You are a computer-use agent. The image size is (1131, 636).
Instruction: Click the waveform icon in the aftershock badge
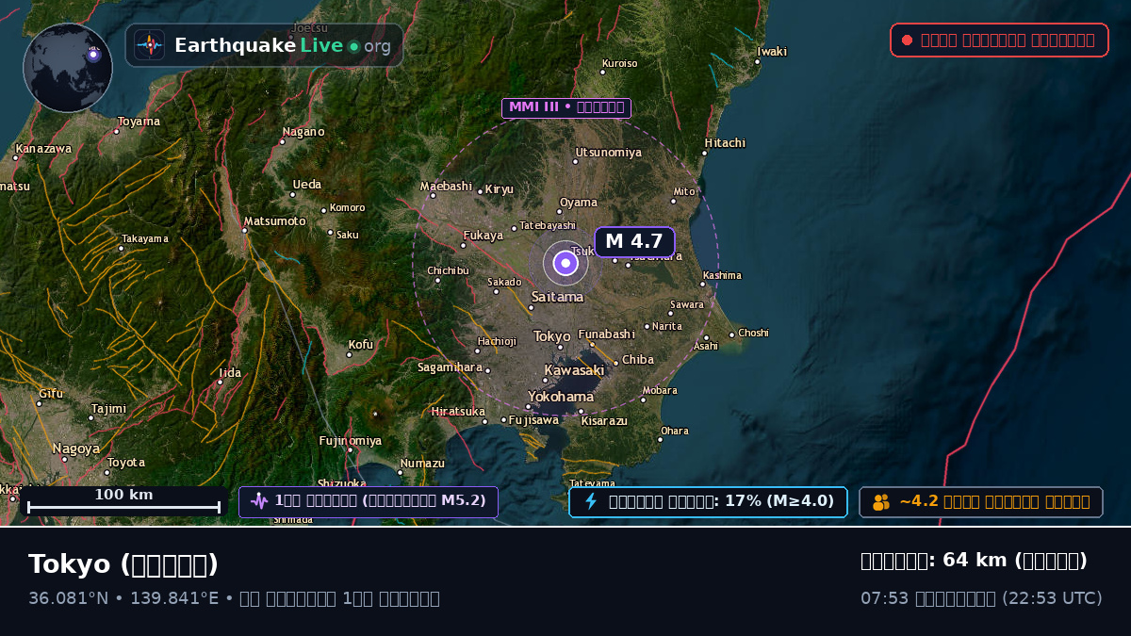click(x=259, y=501)
